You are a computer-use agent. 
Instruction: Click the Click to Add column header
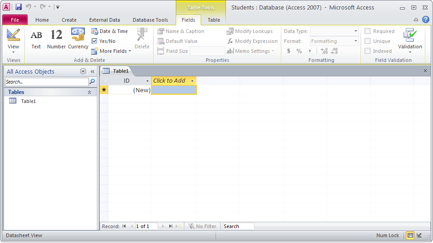[x=173, y=81]
